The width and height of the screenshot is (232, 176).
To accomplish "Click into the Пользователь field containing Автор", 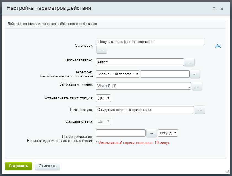I will click(x=140, y=62).
